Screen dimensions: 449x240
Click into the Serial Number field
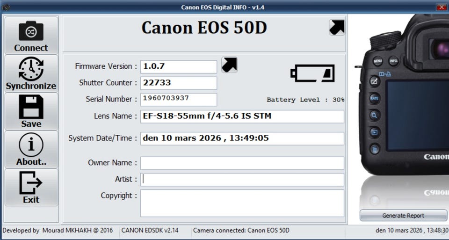tap(178, 99)
